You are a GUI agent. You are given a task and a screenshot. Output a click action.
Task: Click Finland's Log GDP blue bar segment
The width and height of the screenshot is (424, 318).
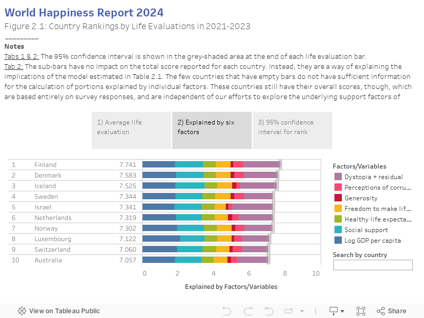[x=158, y=164]
